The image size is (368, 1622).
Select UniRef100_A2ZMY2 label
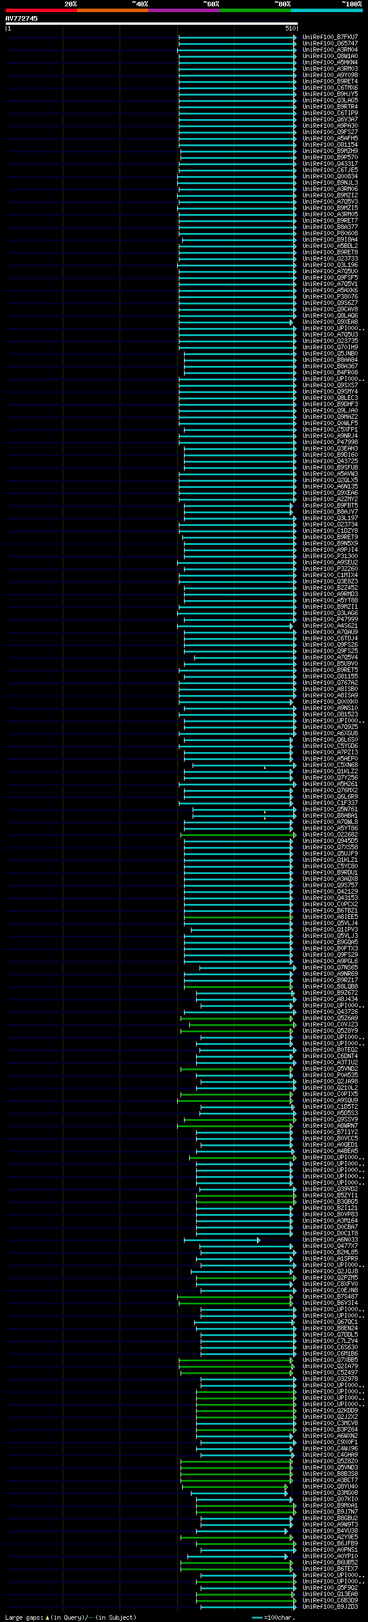[x=329, y=499]
